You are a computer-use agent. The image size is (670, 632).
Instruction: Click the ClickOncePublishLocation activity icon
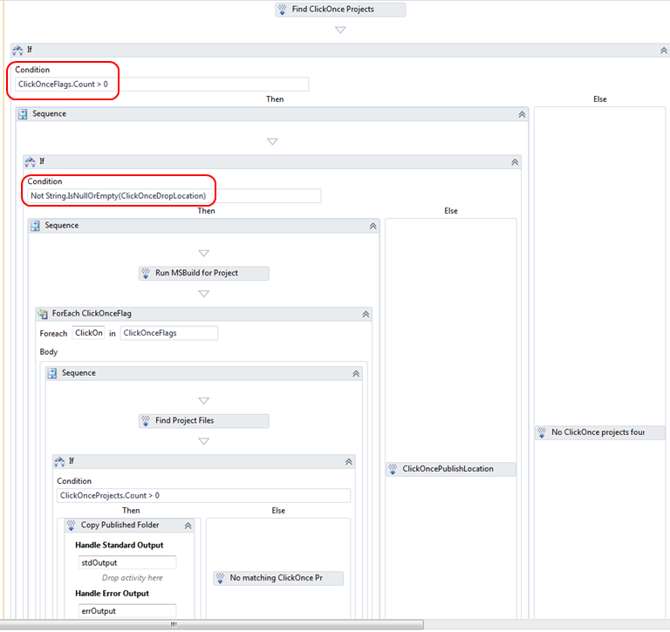(393, 469)
